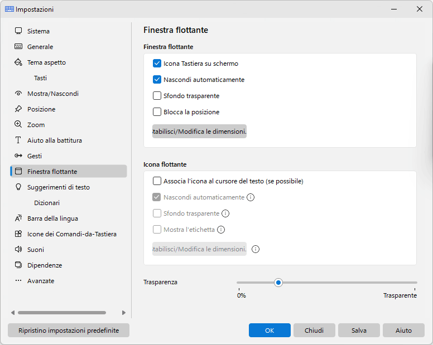Click the Chiudi button
This screenshot has height=345, width=433.
coord(314,331)
